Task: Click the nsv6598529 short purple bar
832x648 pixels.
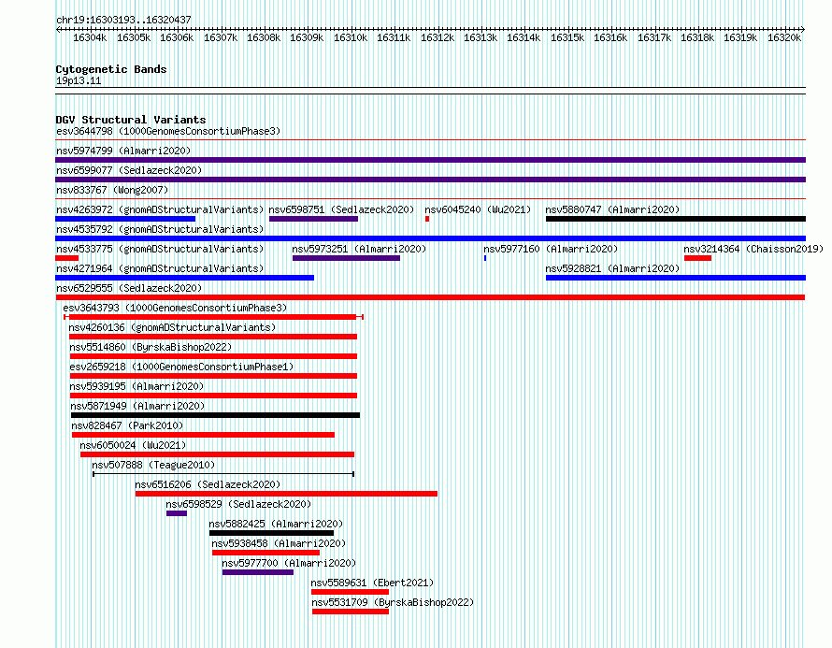Action: coord(177,513)
